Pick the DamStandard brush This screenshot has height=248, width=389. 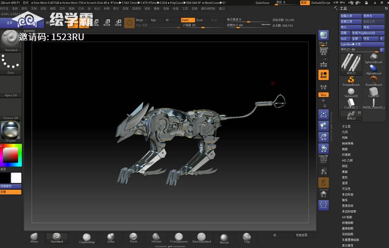point(202,238)
